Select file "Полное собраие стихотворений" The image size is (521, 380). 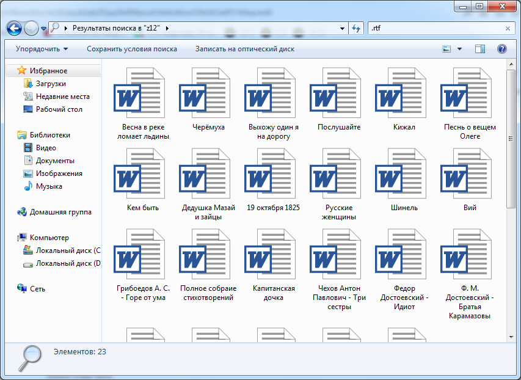pyautogui.click(x=208, y=265)
